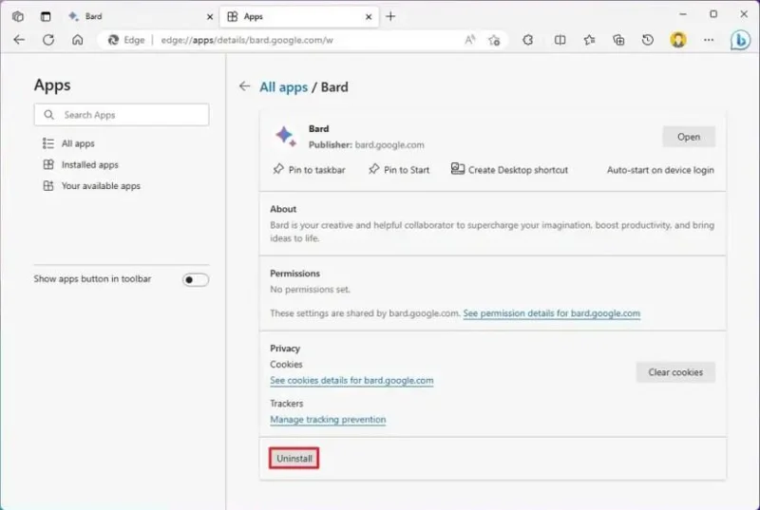The height and width of the screenshot is (510, 760).
Task: Toggle Show apps button in toolbar
Action: tap(196, 279)
